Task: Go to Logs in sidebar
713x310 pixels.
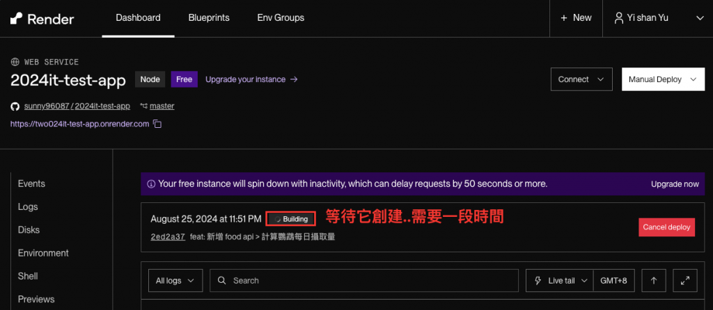Action: tap(28, 207)
